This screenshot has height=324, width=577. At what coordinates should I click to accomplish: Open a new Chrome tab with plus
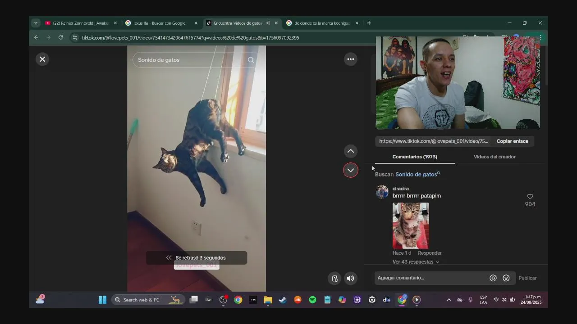369,23
